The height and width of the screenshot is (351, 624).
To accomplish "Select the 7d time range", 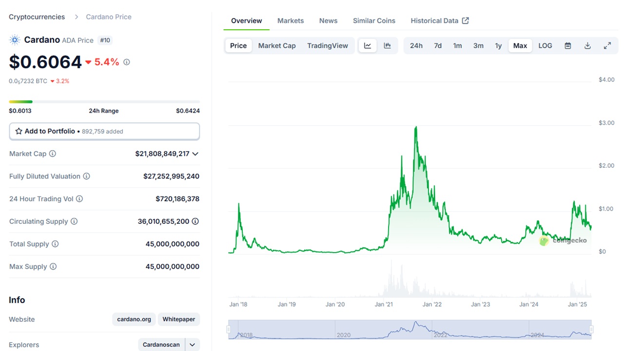I will click(x=438, y=46).
